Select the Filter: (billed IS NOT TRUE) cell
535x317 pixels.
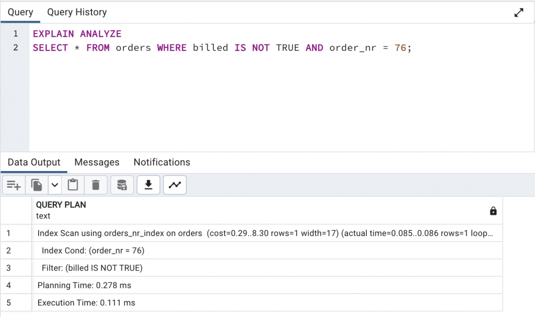click(x=267, y=268)
